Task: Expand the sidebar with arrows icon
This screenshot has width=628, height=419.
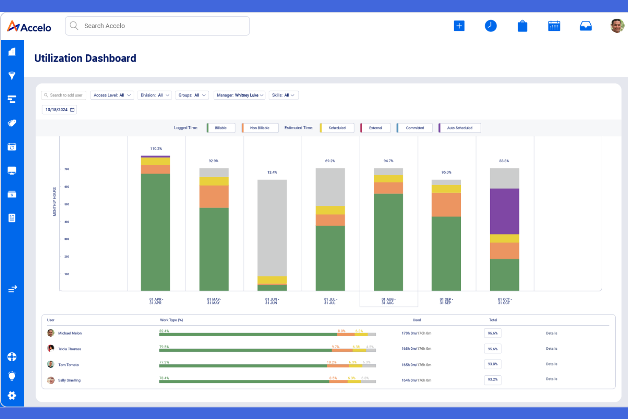Action: coord(12,289)
